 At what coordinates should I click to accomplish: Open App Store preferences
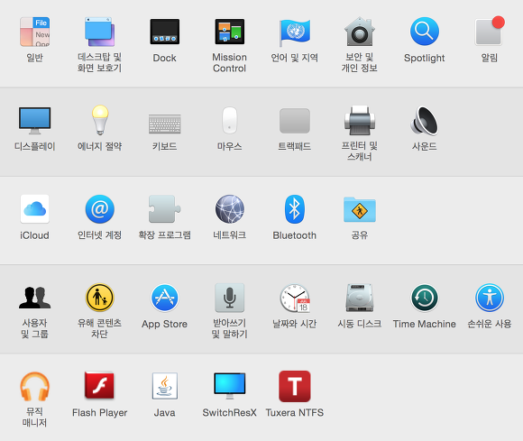coord(164,298)
